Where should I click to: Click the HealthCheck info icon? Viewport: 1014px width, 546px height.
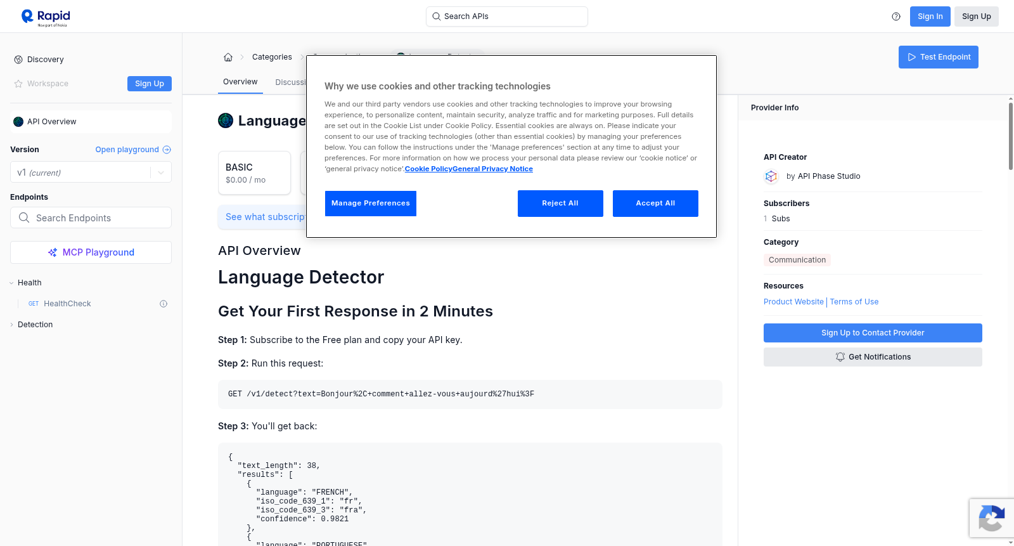point(164,304)
